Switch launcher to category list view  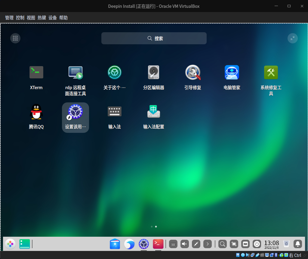(15, 38)
